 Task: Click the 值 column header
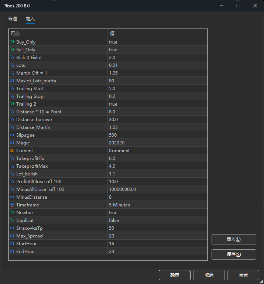[x=112, y=34]
